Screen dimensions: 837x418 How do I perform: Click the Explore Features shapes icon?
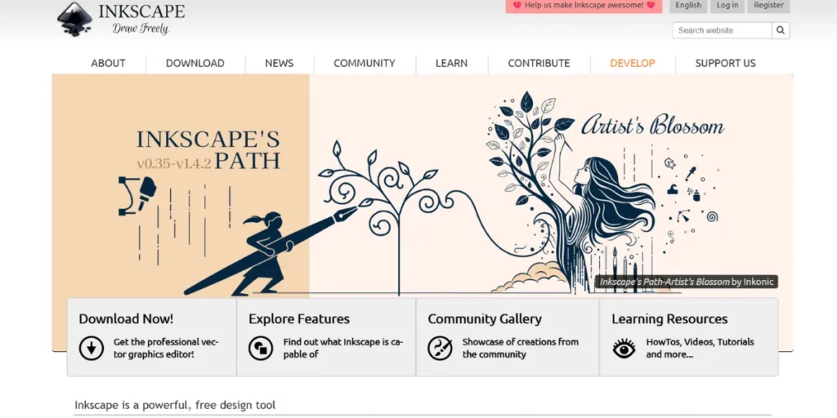click(x=261, y=348)
